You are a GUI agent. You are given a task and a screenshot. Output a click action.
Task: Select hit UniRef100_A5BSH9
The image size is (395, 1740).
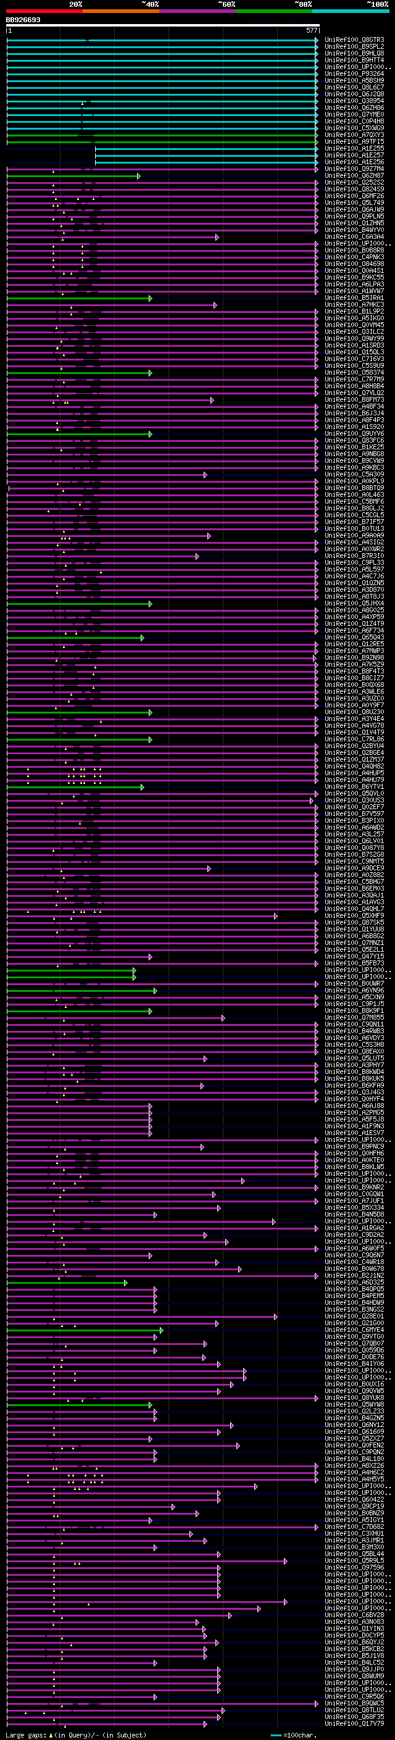(x=354, y=80)
